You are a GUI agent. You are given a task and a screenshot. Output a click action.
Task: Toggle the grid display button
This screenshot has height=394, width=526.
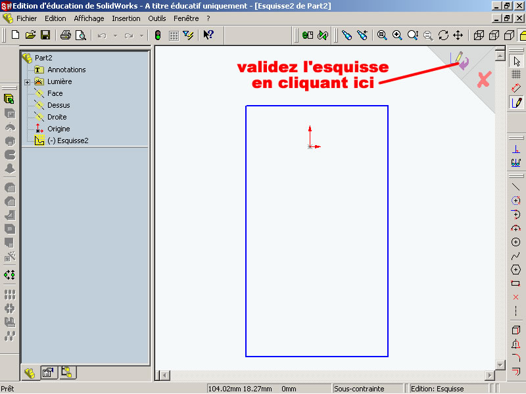[516, 74]
